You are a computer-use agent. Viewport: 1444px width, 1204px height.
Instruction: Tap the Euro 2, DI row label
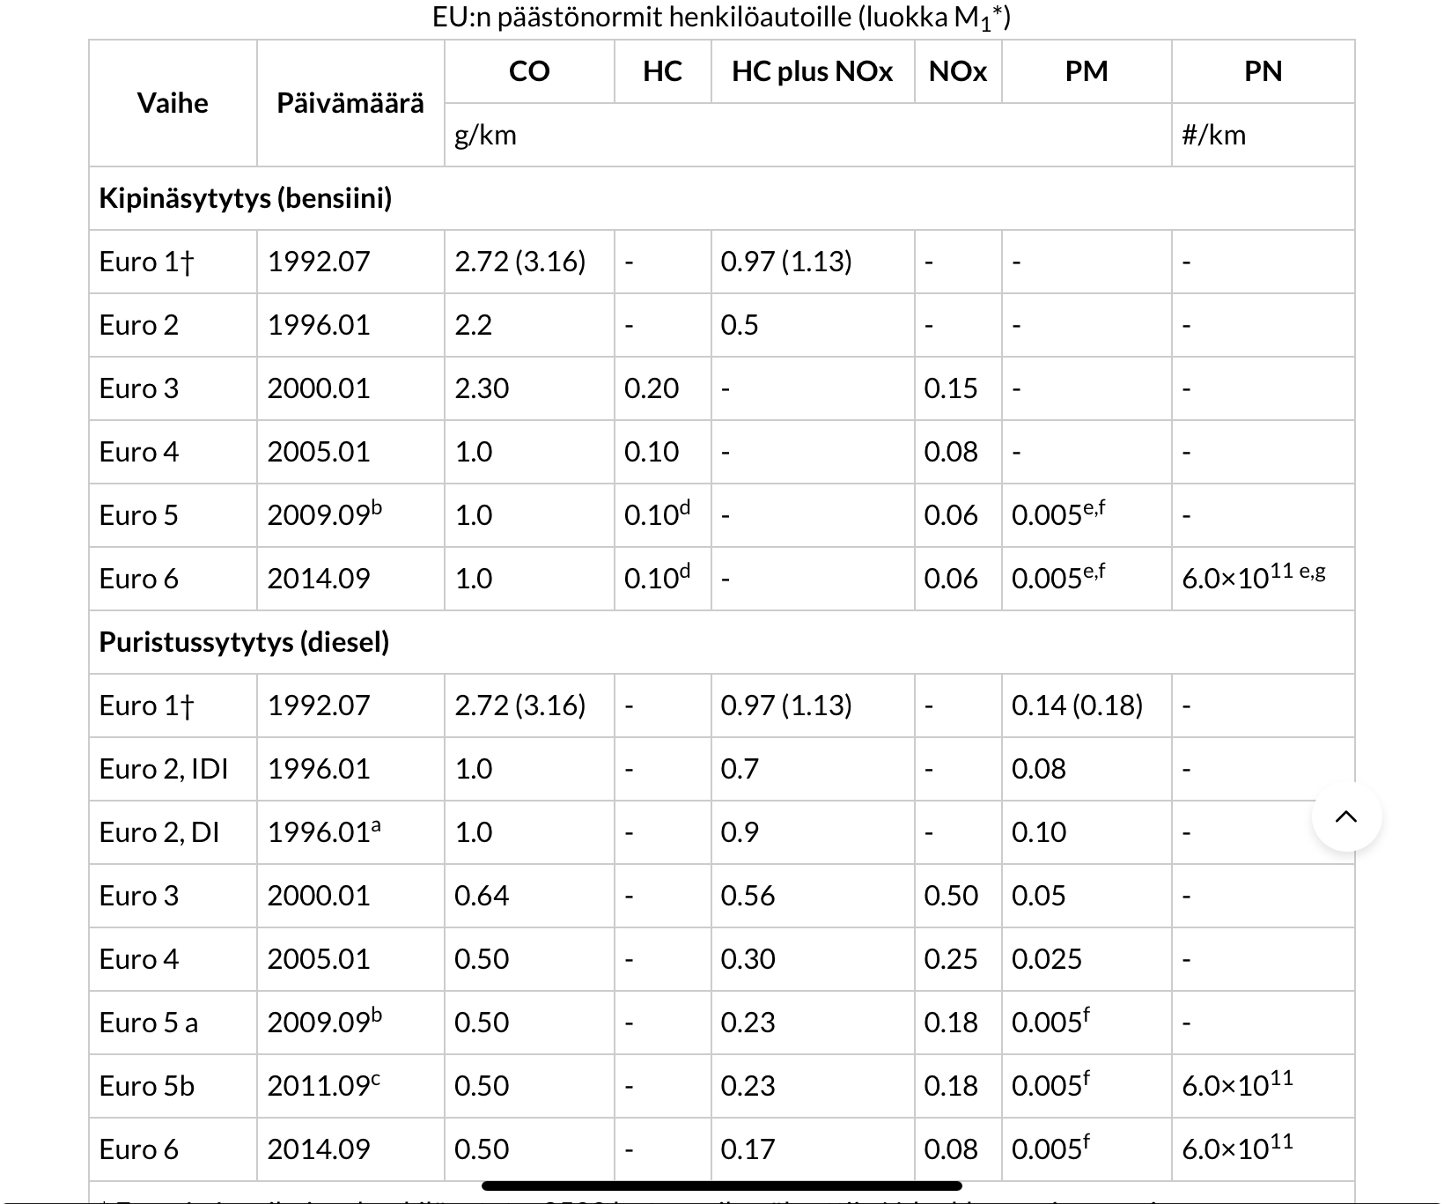tap(159, 832)
